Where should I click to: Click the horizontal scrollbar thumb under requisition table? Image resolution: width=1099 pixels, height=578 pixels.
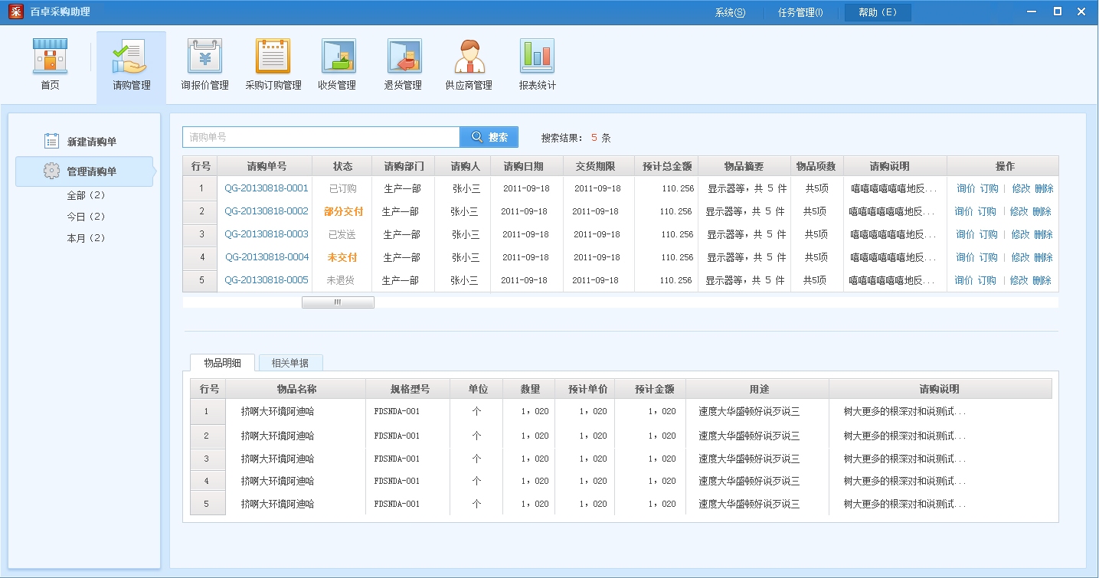tap(338, 302)
